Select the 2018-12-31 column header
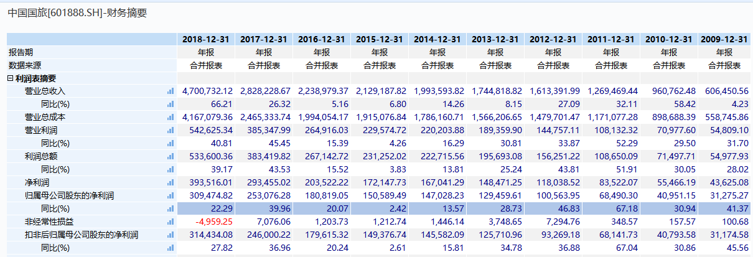Viewport: 753px width, 257px height. (x=205, y=39)
